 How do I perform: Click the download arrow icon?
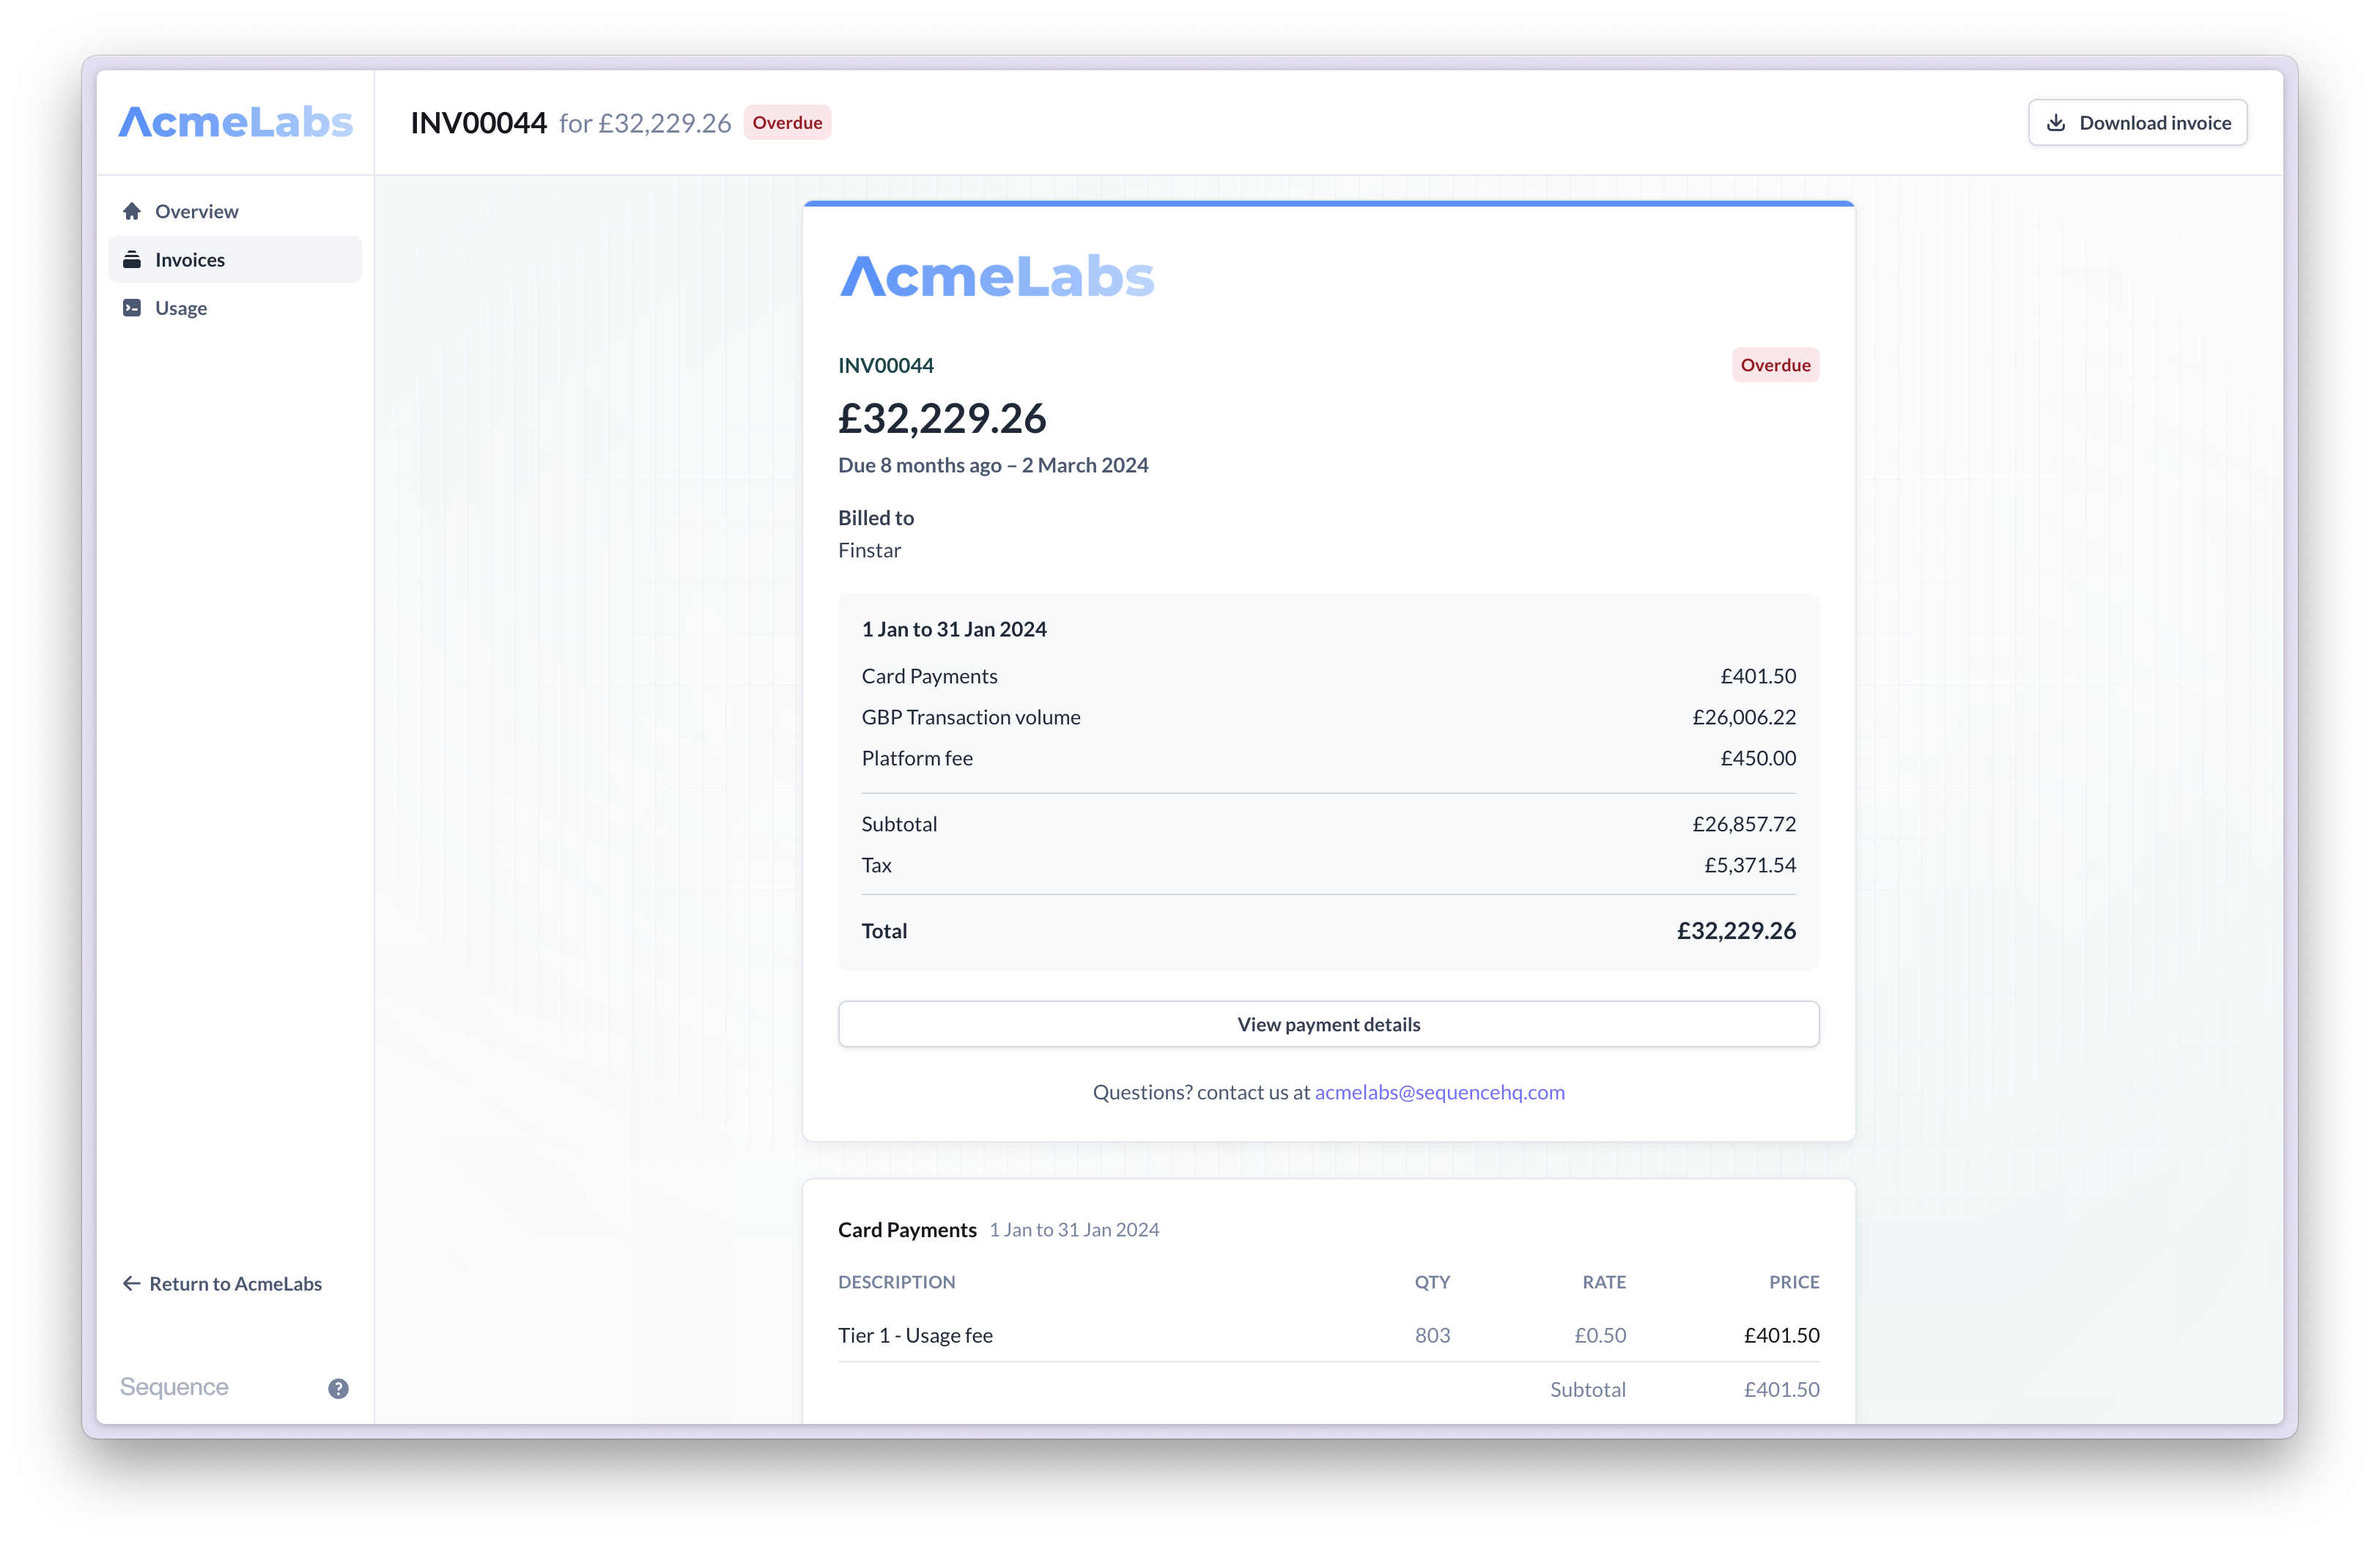[x=2056, y=123]
